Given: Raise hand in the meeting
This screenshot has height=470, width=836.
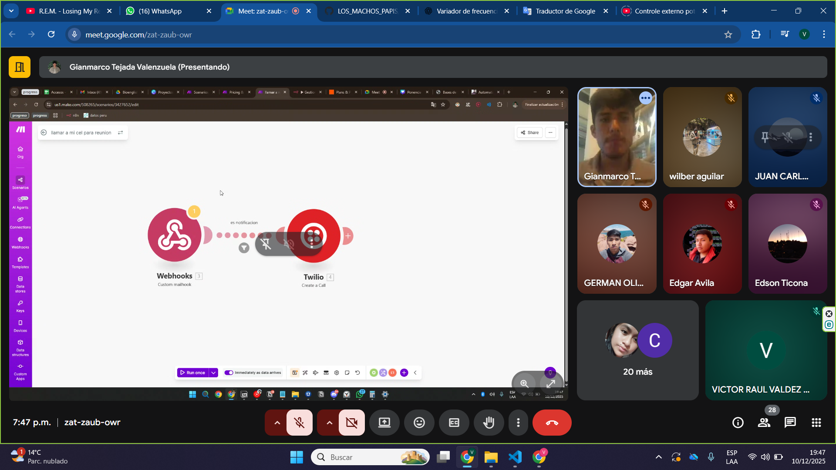Looking at the screenshot, I should point(489,423).
